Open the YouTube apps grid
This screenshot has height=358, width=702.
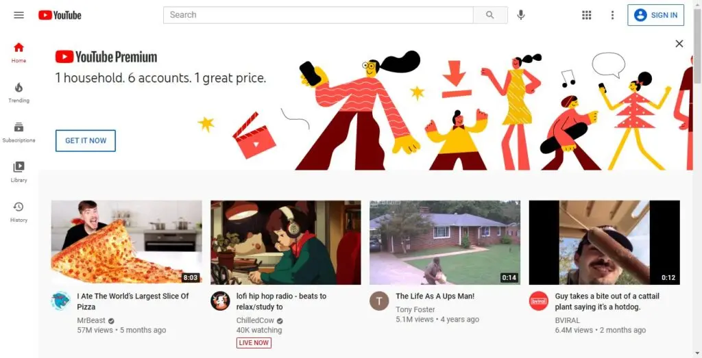tap(587, 15)
